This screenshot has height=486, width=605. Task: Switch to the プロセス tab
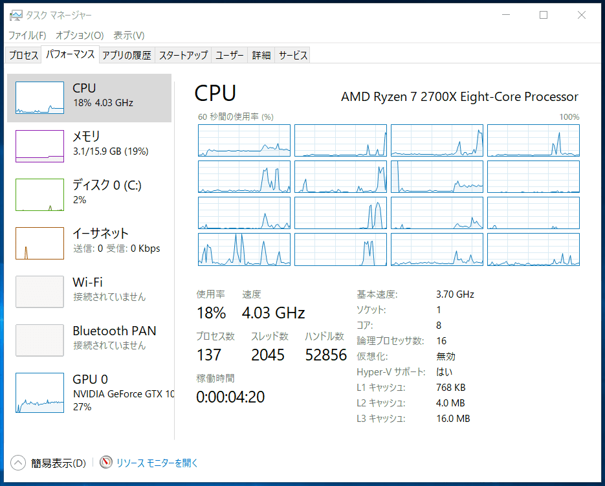tap(23, 55)
